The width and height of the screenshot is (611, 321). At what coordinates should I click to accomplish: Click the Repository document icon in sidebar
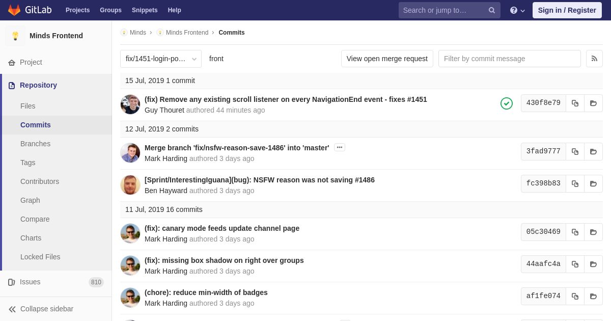point(12,85)
